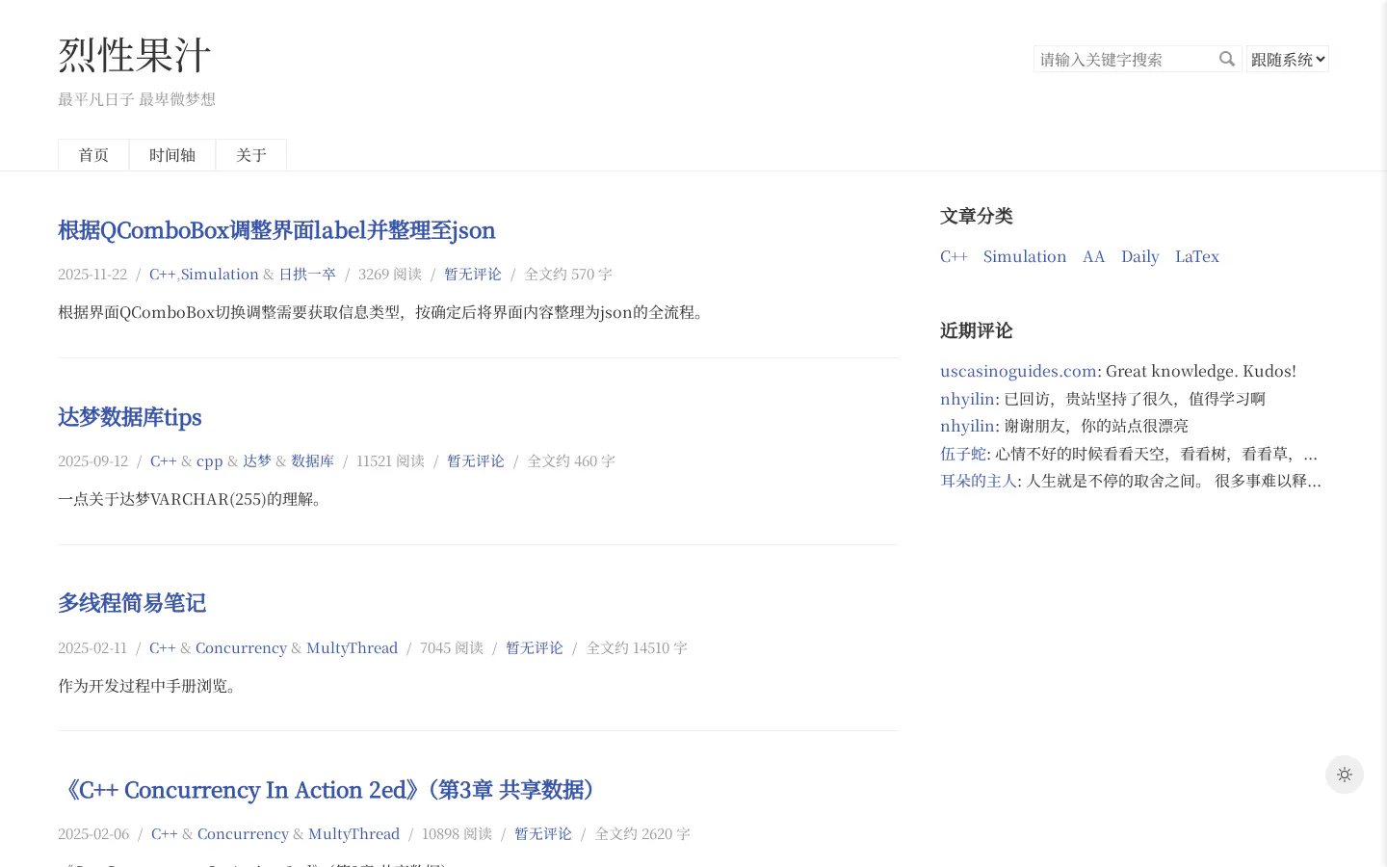Click 达梦 tag on 达梦数据库tips

pos(257,461)
